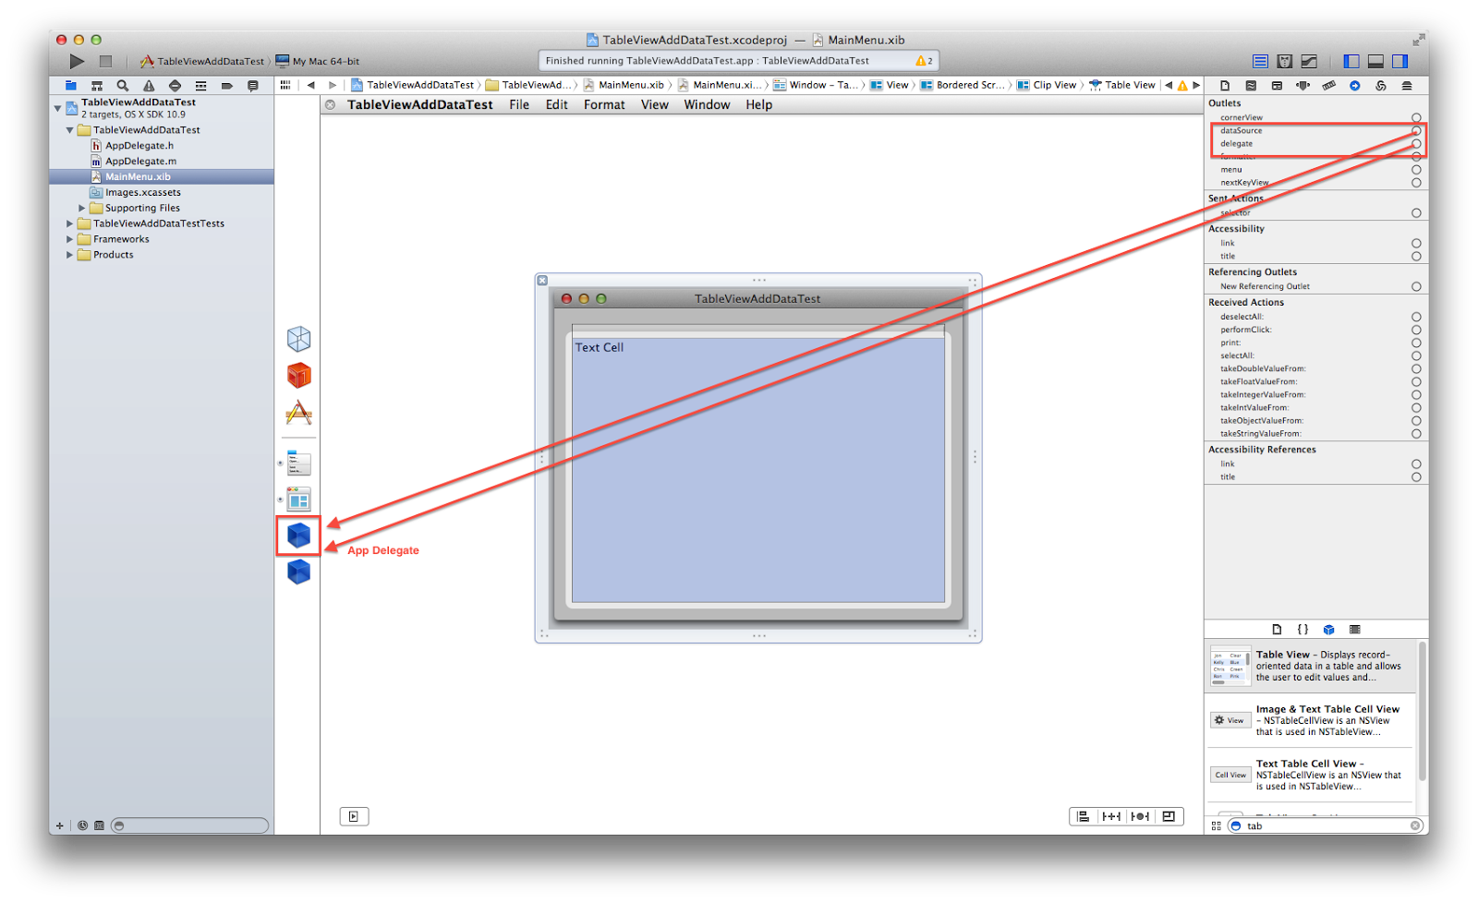Click the cornerView outlet connection circle
The image size is (1478, 903).
pos(1416,118)
